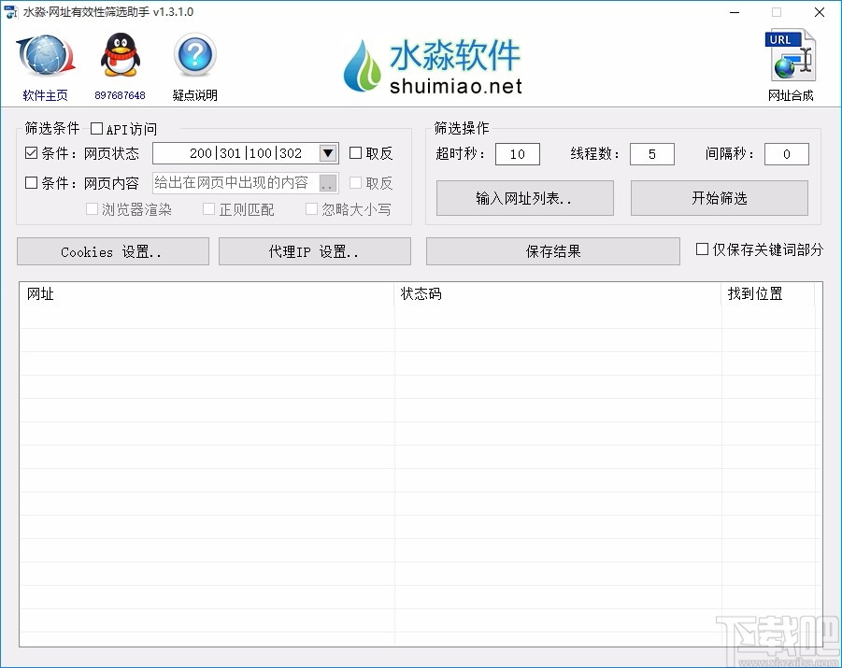
Task: Toggle 取反 next to 网页状态
Action: tap(353, 152)
